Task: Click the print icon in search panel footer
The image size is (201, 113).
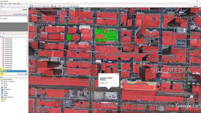Action: pos(3,34)
